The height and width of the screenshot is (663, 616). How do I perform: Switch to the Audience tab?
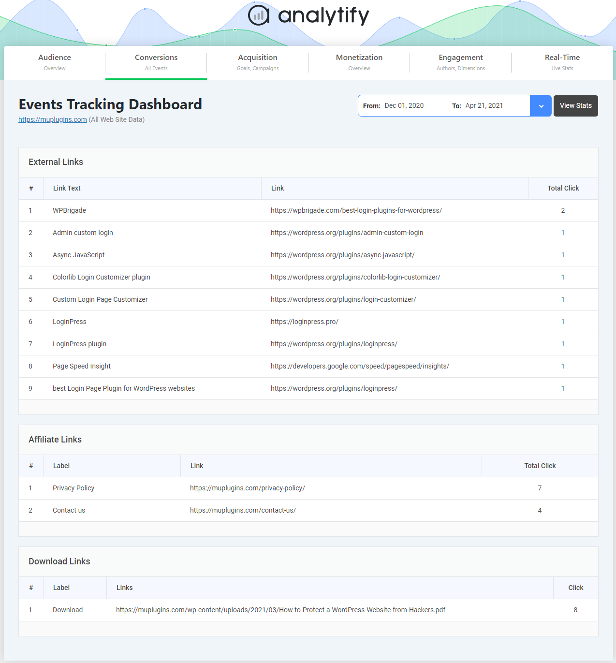[x=55, y=62]
